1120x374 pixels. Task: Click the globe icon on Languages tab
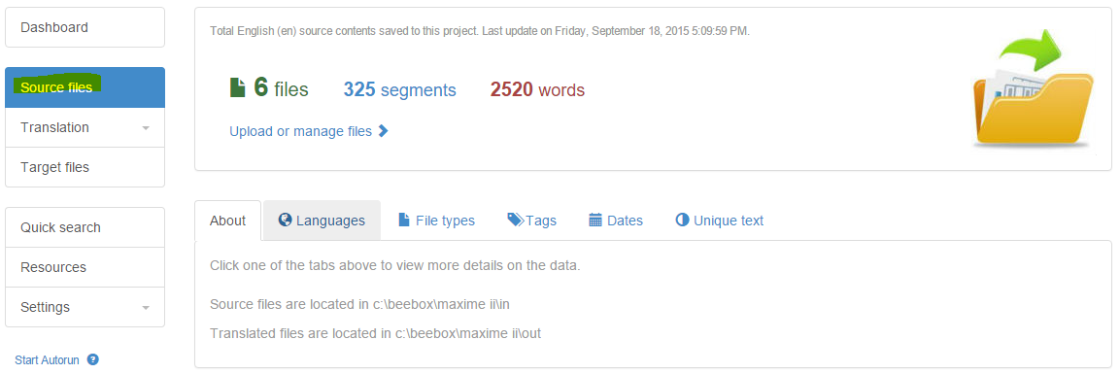tap(285, 220)
